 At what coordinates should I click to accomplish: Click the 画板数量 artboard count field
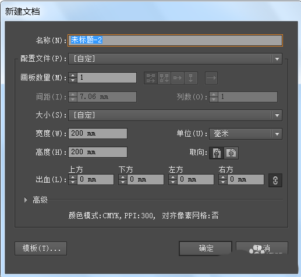coord(107,77)
